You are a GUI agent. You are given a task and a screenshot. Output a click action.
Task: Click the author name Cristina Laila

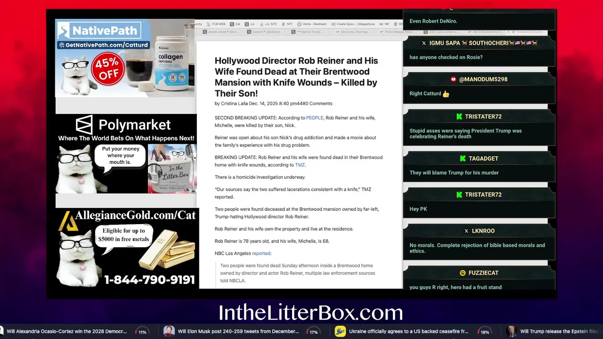click(234, 104)
